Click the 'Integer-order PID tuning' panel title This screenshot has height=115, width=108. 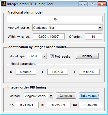click(x=27, y=87)
